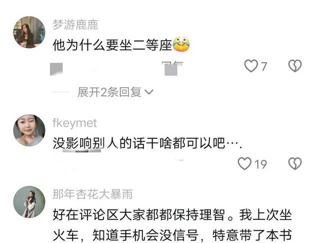Like 梦游鹿鹿's comment with heart icon
Screen dimensions: 318x243
[251, 66]
